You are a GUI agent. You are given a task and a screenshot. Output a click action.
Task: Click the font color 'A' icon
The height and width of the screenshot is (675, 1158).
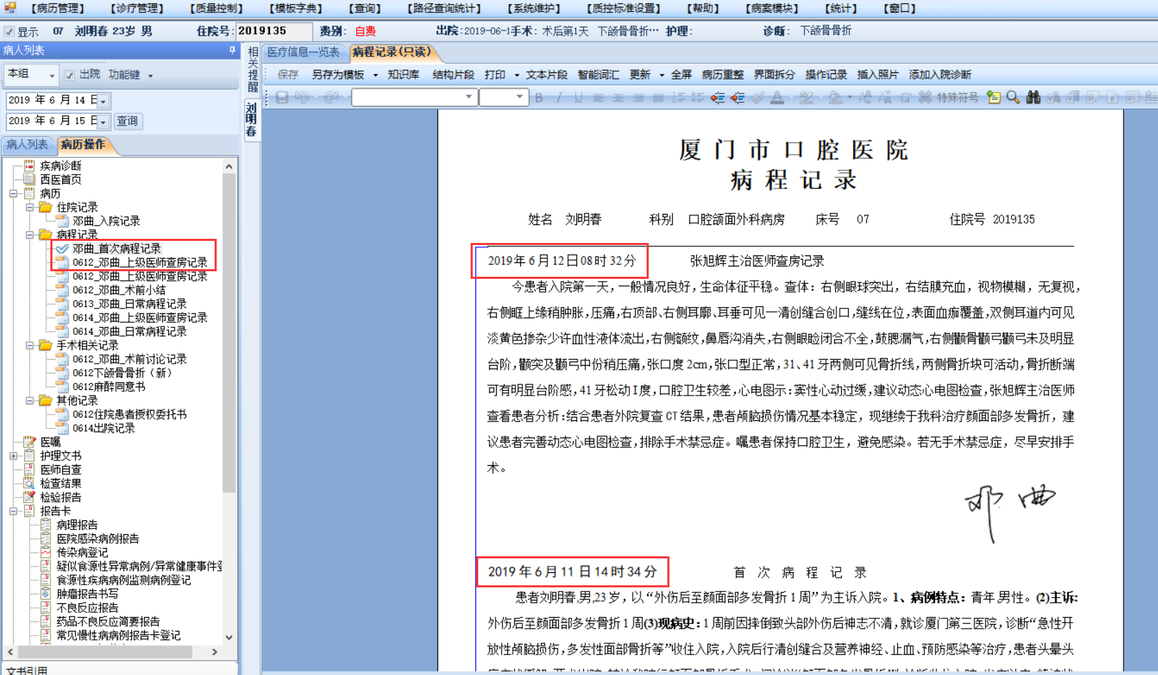tap(777, 98)
